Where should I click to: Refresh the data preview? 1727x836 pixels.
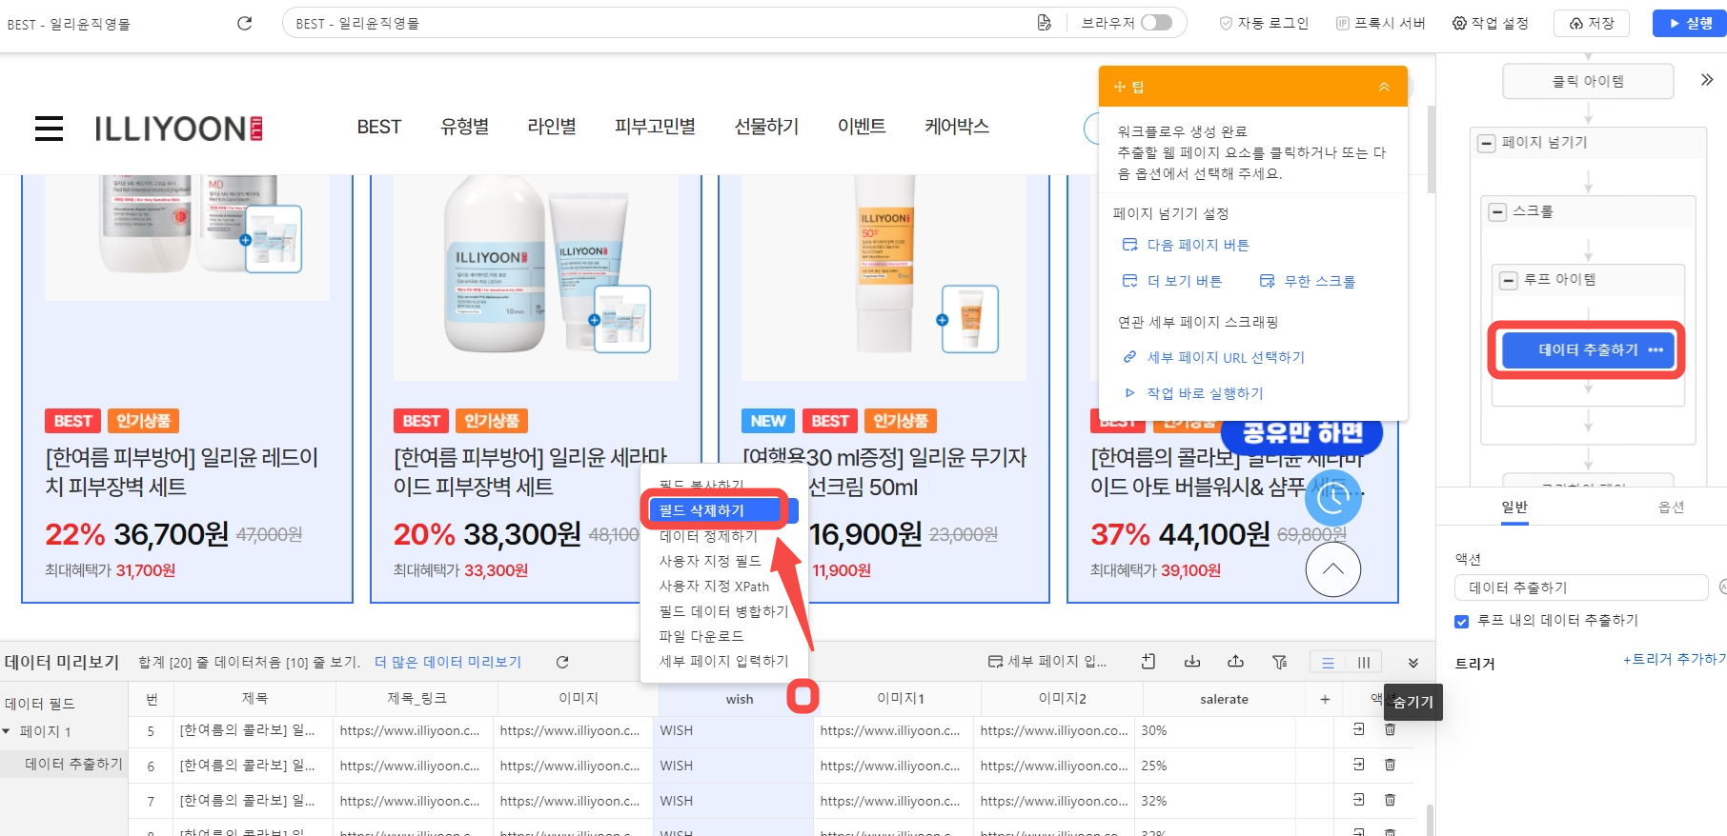click(x=562, y=662)
